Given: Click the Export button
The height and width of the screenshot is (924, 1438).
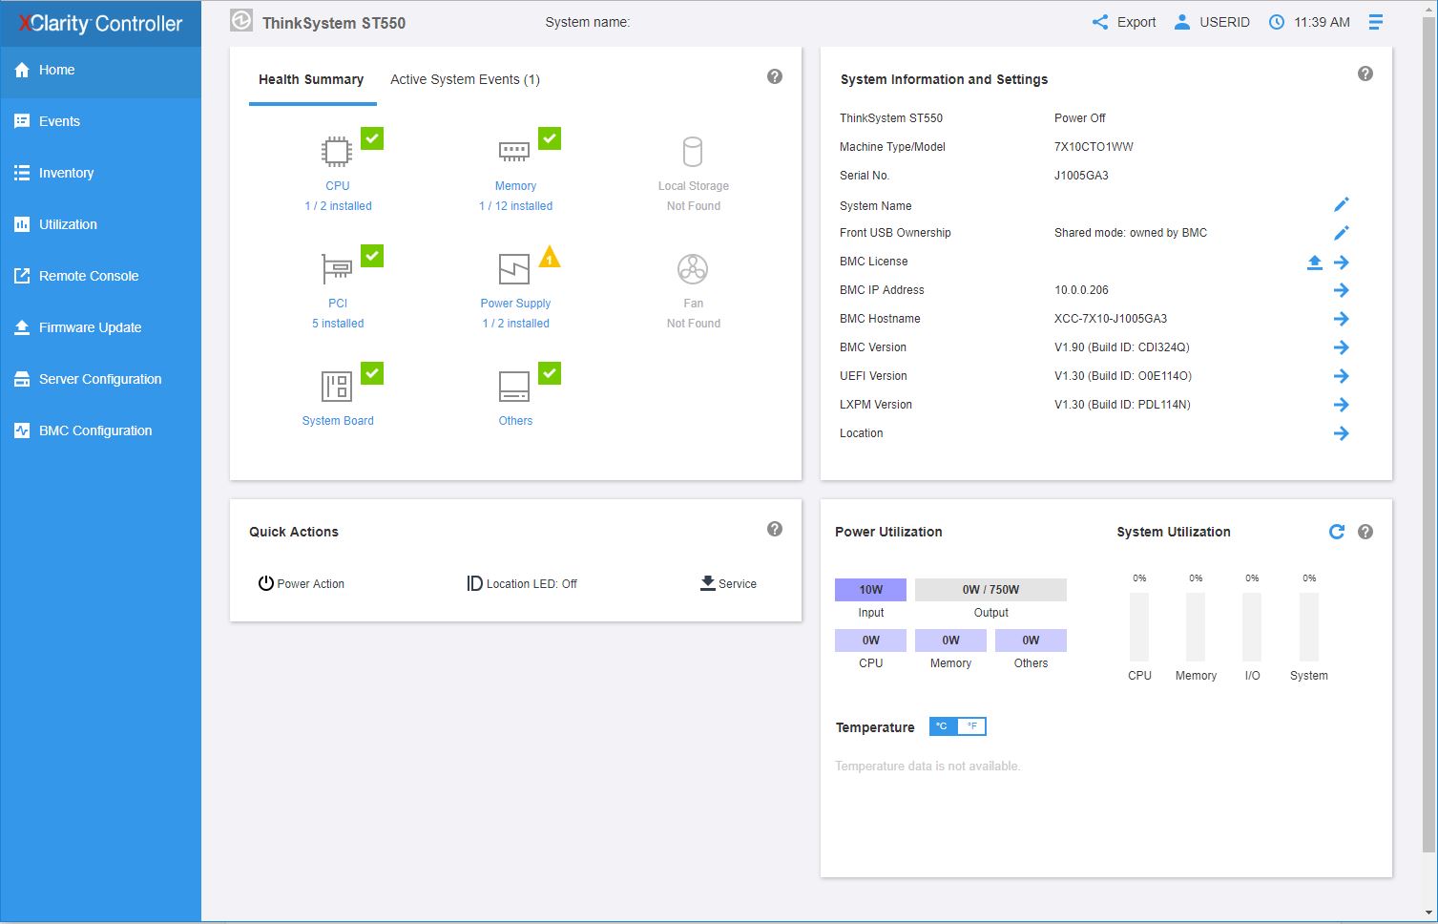Looking at the screenshot, I should click(1124, 22).
